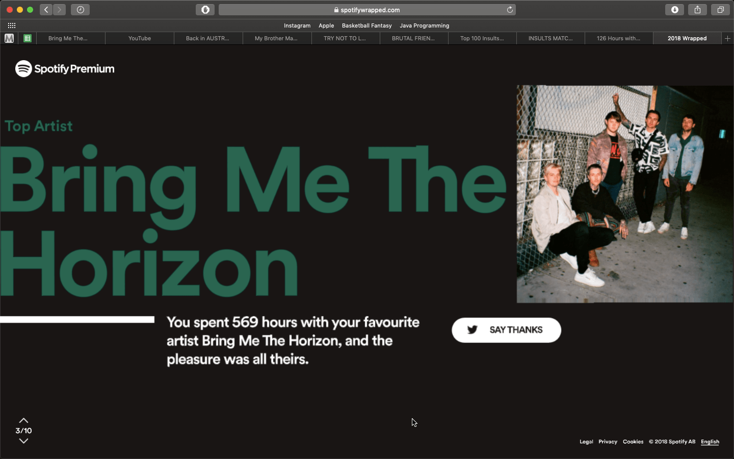This screenshot has height=459, width=734.
Task: Open the Cookies policy link
Action: point(633,442)
